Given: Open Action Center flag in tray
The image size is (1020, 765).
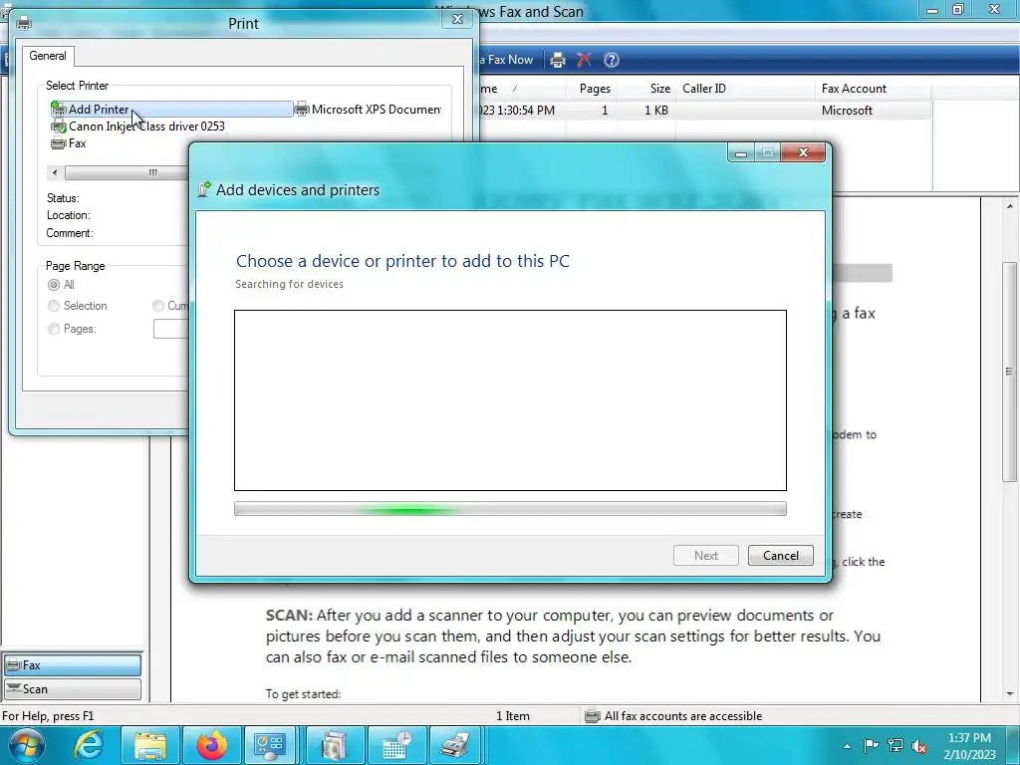Looking at the screenshot, I should (x=871, y=745).
